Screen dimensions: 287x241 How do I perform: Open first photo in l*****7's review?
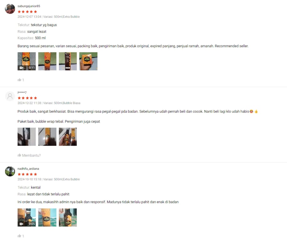[x=27, y=137]
